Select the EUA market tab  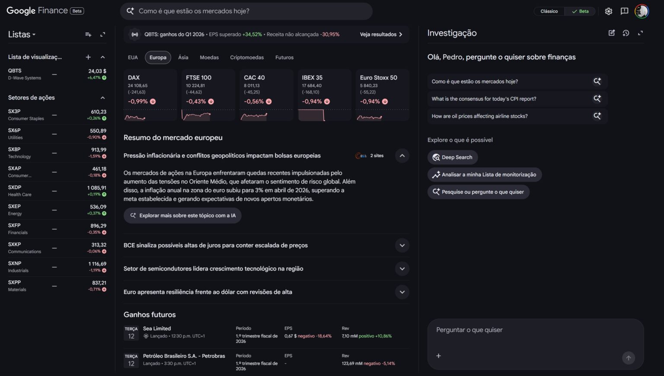133,57
